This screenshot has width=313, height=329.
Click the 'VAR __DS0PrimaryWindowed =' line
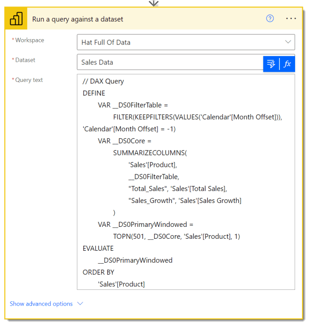tap(145, 225)
